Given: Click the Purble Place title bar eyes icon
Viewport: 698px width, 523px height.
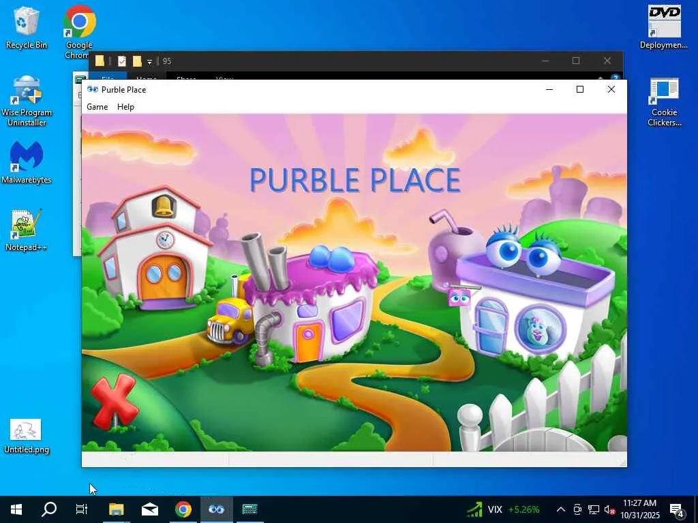Looking at the screenshot, I should (x=93, y=89).
